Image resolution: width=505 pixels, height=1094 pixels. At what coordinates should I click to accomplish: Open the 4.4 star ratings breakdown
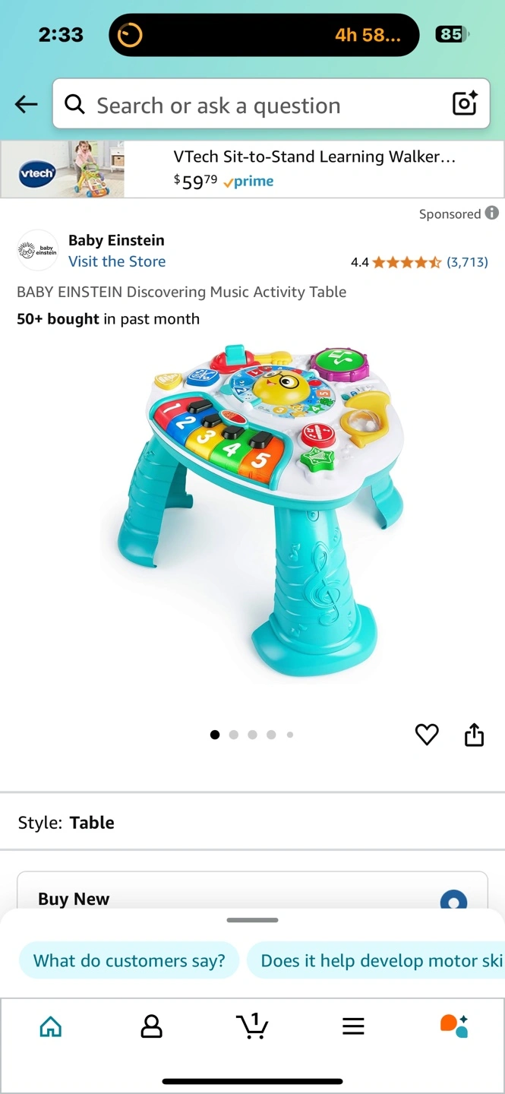pos(419,262)
